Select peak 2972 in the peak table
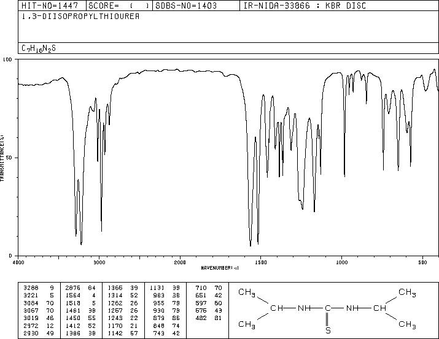 pos(31,326)
